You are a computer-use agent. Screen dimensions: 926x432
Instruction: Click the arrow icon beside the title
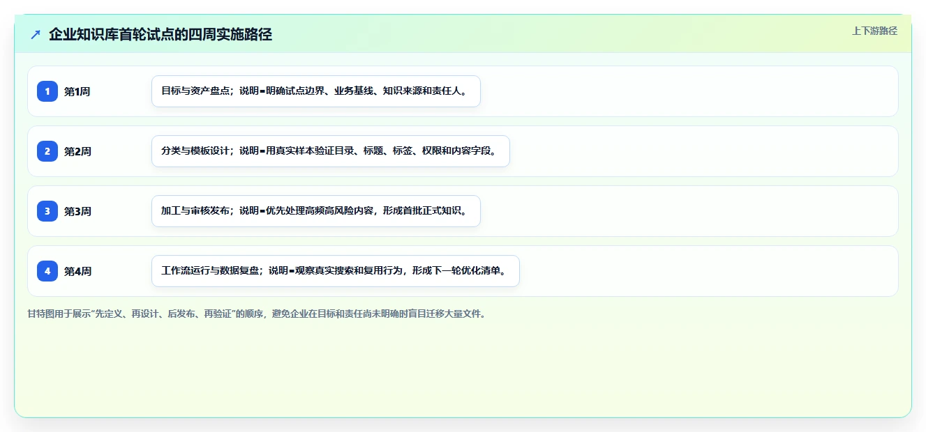(x=36, y=34)
